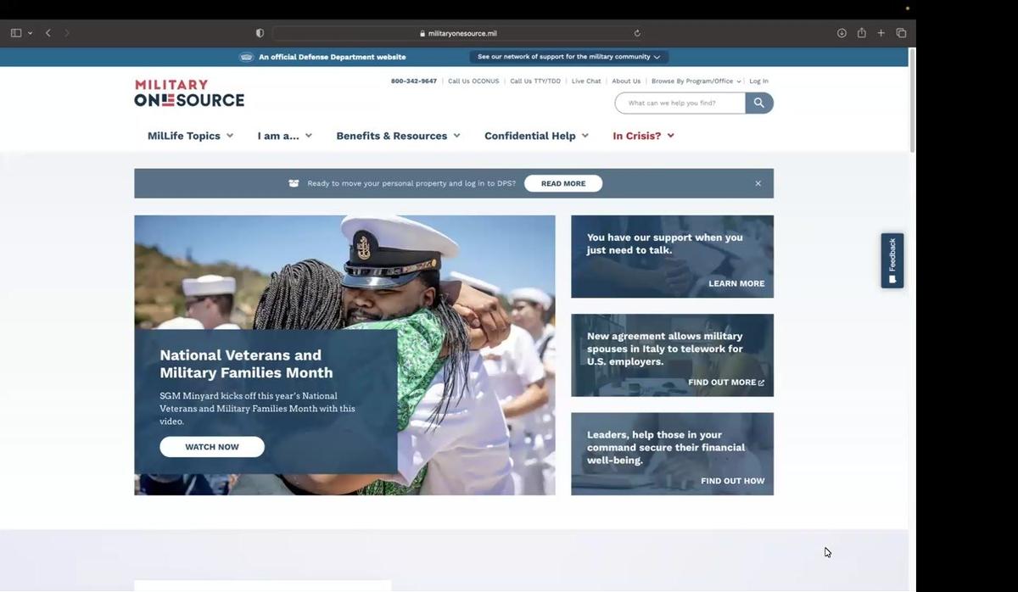The height and width of the screenshot is (592, 1018).
Task: Open the Confidential Help menu
Action: [x=536, y=136]
